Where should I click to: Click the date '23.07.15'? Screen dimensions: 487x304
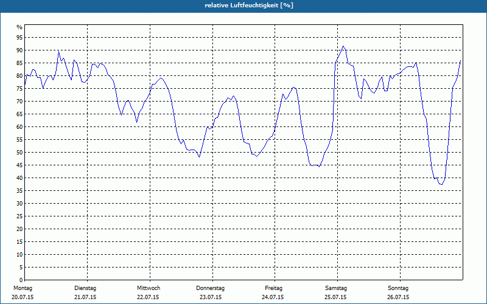tap(211, 297)
